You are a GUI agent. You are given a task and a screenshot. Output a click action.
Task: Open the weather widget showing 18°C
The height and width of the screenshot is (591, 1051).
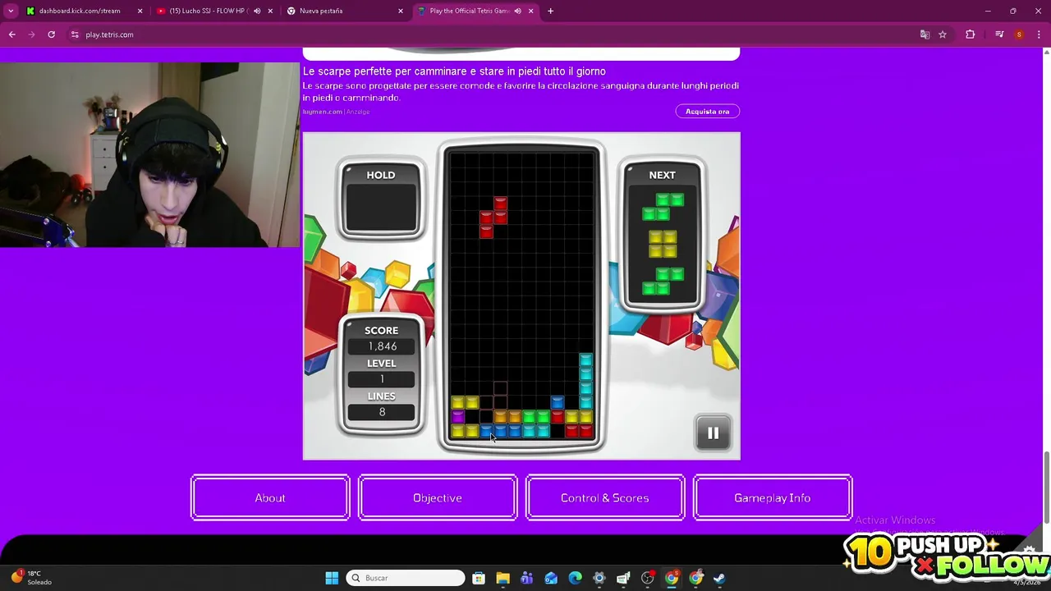(30, 577)
